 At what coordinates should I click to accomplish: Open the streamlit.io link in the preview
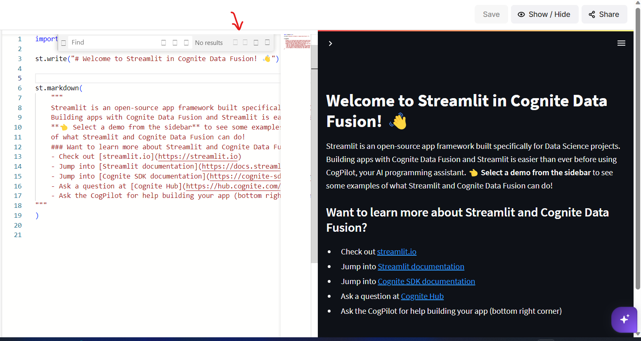(x=397, y=252)
